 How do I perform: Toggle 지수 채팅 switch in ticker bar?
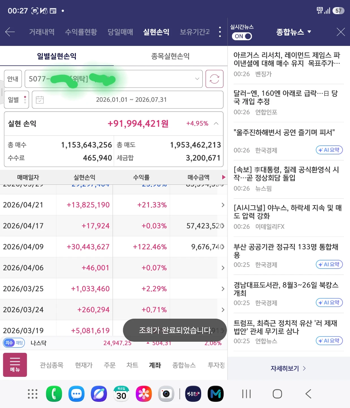14,343
